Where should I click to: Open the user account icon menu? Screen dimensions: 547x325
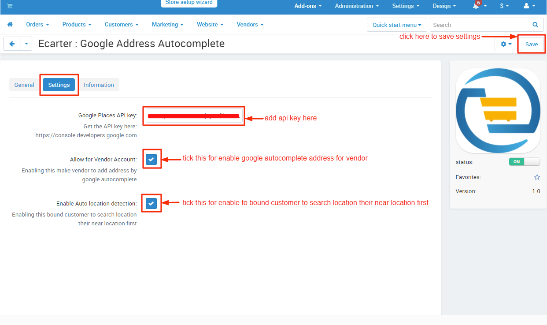tap(526, 6)
